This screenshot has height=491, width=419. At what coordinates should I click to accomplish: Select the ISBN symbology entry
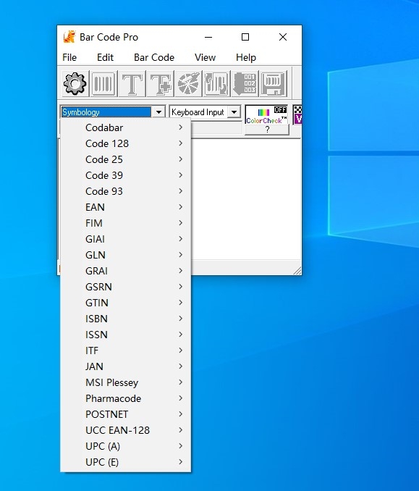[125, 319]
